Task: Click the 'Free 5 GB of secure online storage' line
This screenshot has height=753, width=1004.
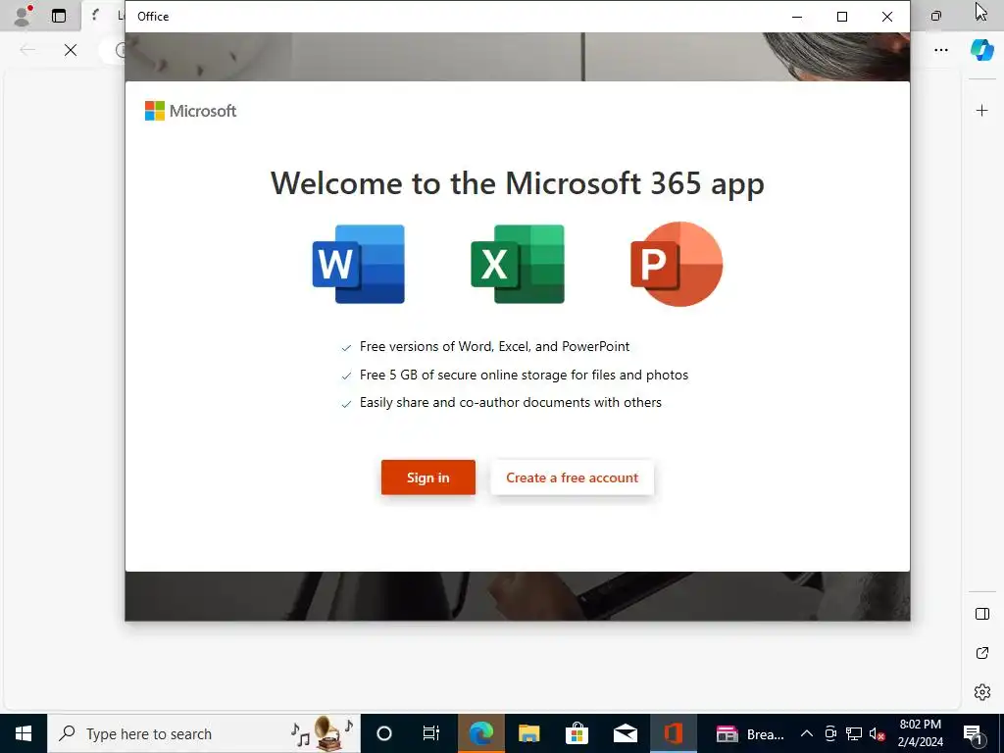Action: (524, 375)
